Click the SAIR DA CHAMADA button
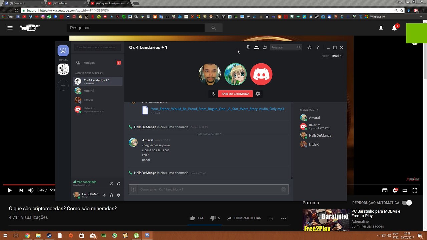The image size is (427, 240). (236, 94)
